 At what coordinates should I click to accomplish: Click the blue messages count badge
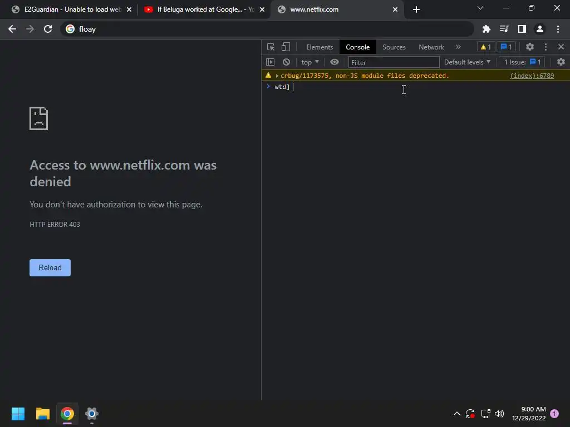pos(506,47)
